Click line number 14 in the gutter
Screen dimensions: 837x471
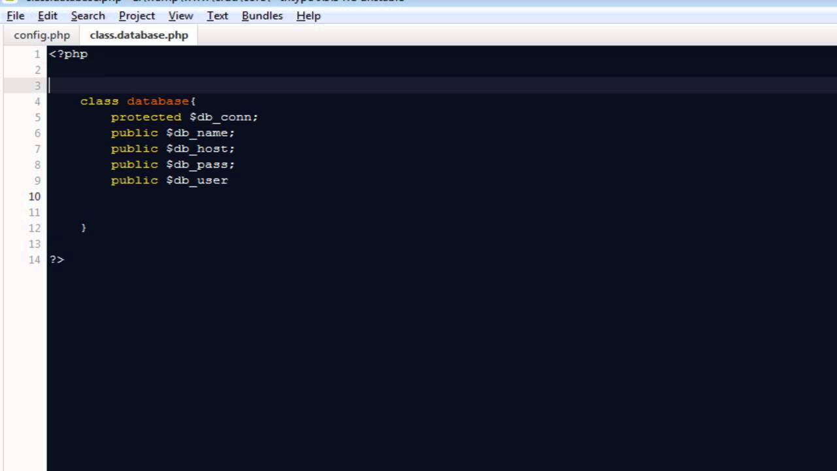pos(34,260)
